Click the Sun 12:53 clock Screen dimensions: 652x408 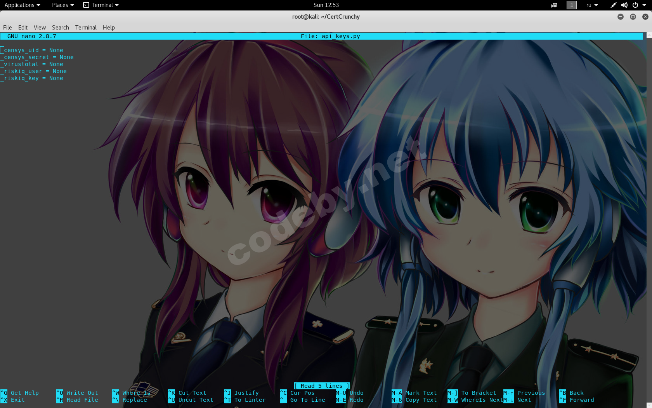click(326, 5)
